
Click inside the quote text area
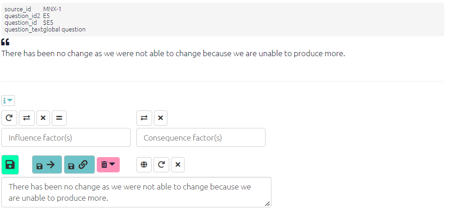tap(136, 192)
